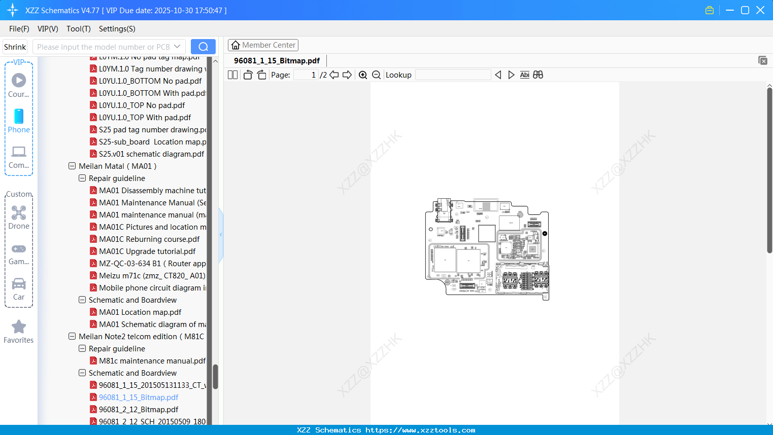Select the zoom in magnifier tool
This screenshot has width=773, height=435.
tap(363, 75)
